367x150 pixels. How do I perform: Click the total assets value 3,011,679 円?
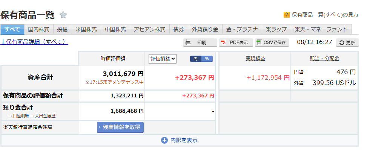click(x=123, y=74)
